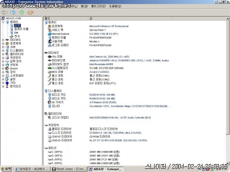Click the 모니터 row icon

pyautogui.click(x=50, y=106)
